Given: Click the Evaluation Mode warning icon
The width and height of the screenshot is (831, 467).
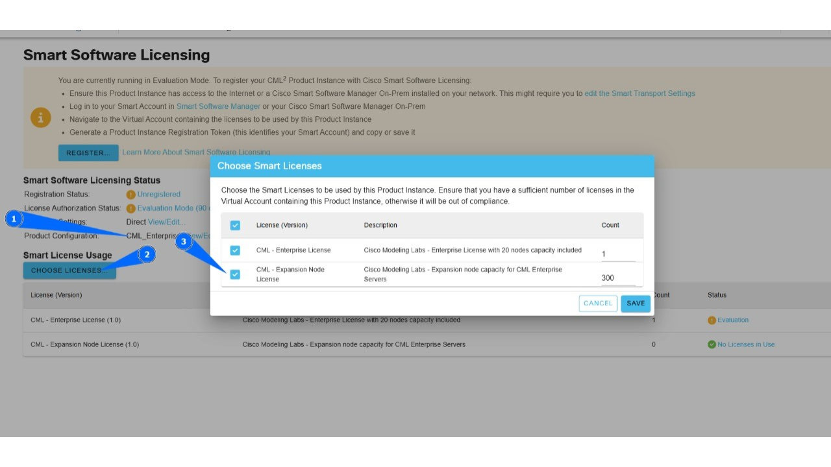Looking at the screenshot, I should click(x=130, y=208).
